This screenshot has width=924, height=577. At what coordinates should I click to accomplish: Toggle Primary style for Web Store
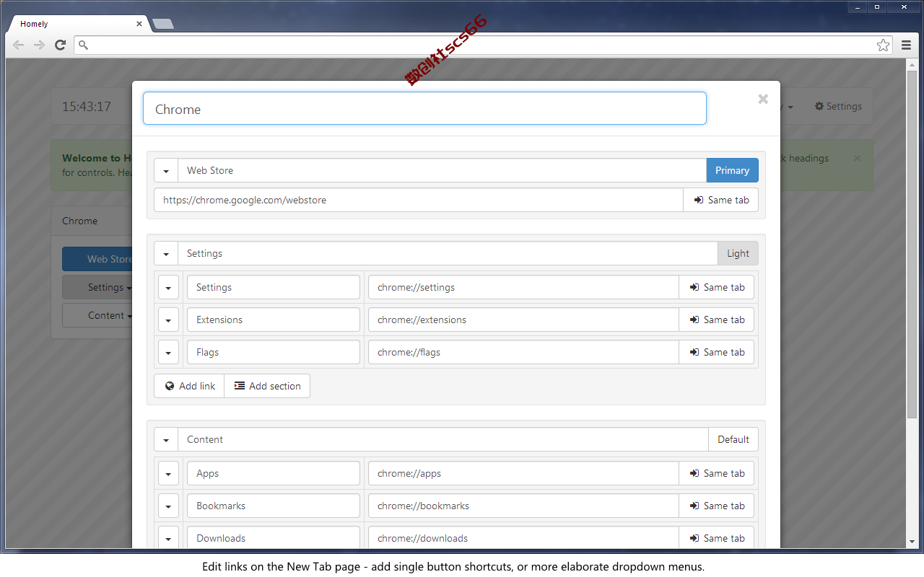pyautogui.click(x=732, y=170)
